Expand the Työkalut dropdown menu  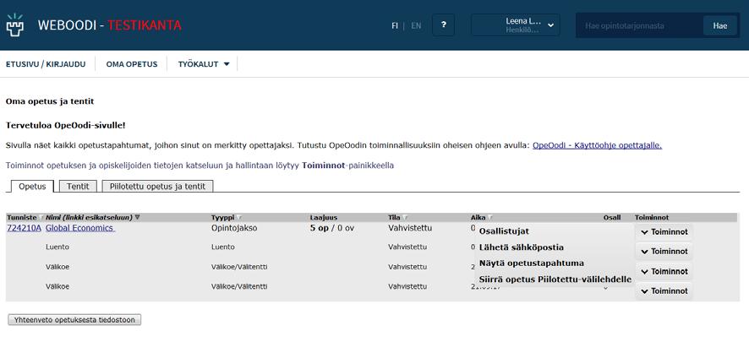coord(204,64)
